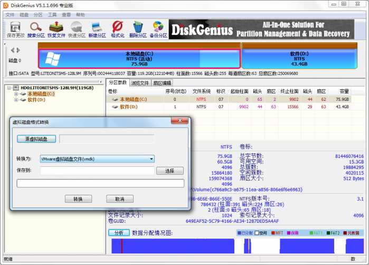Click the dark green FAT2 legend swatch

point(328,233)
